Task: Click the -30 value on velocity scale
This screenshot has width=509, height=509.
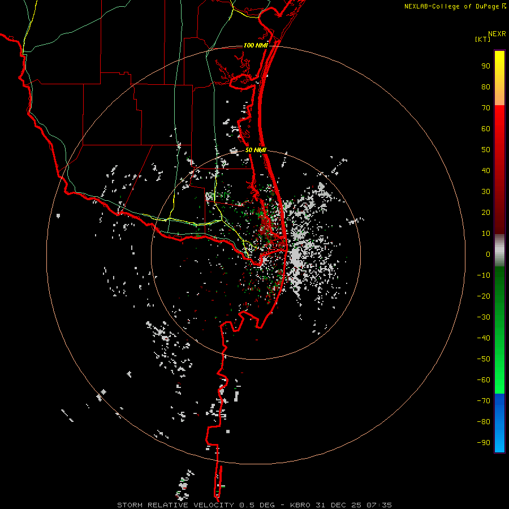Action: tap(484, 317)
